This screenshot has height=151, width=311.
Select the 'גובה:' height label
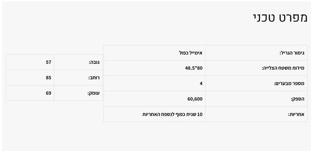tap(94, 62)
